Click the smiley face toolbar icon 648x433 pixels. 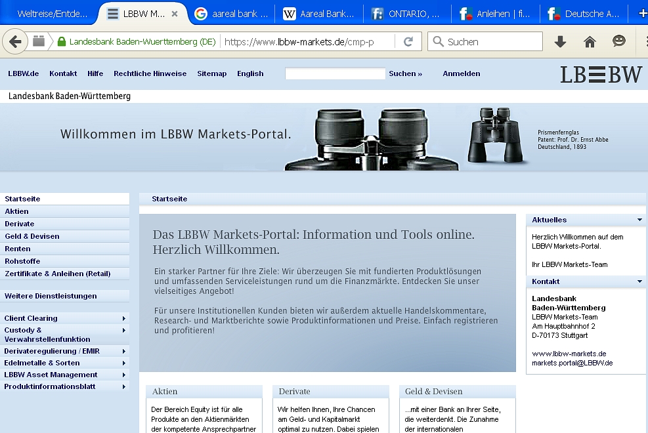pyautogui.click(x=618, y=41)
